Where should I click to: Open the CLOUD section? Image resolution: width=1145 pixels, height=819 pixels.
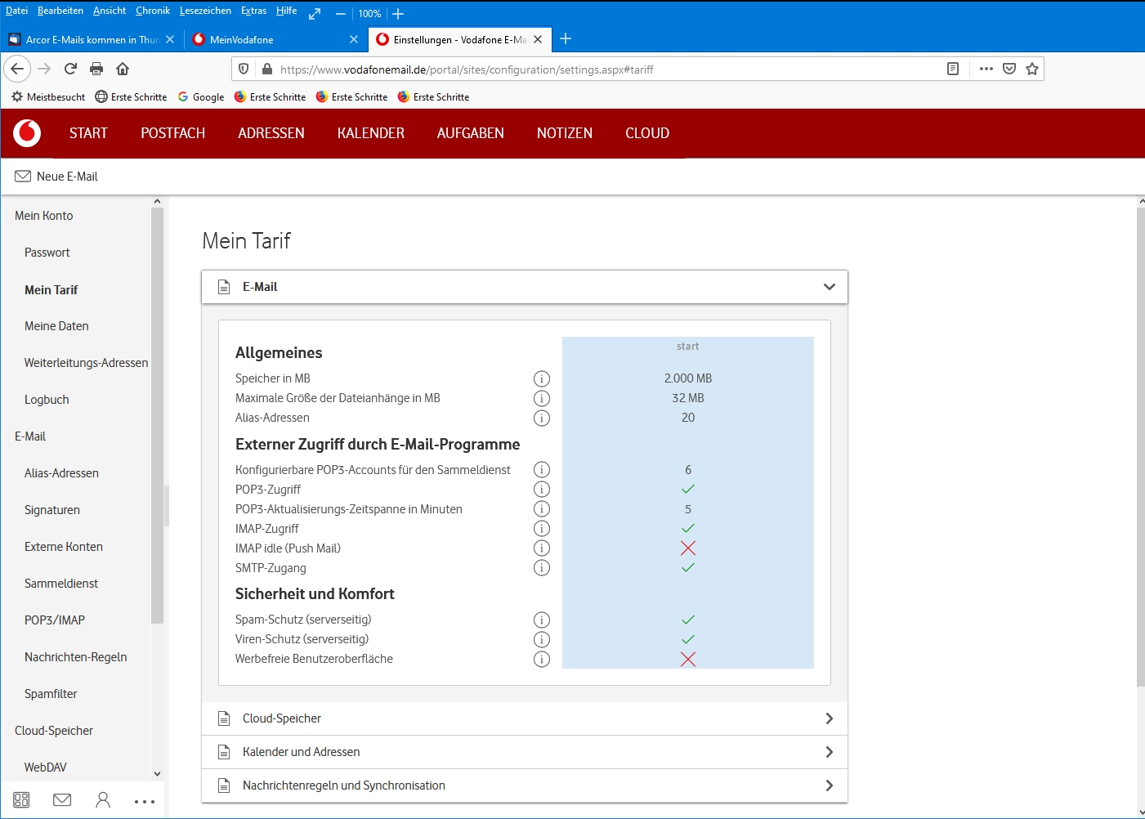tap(647, 133)
